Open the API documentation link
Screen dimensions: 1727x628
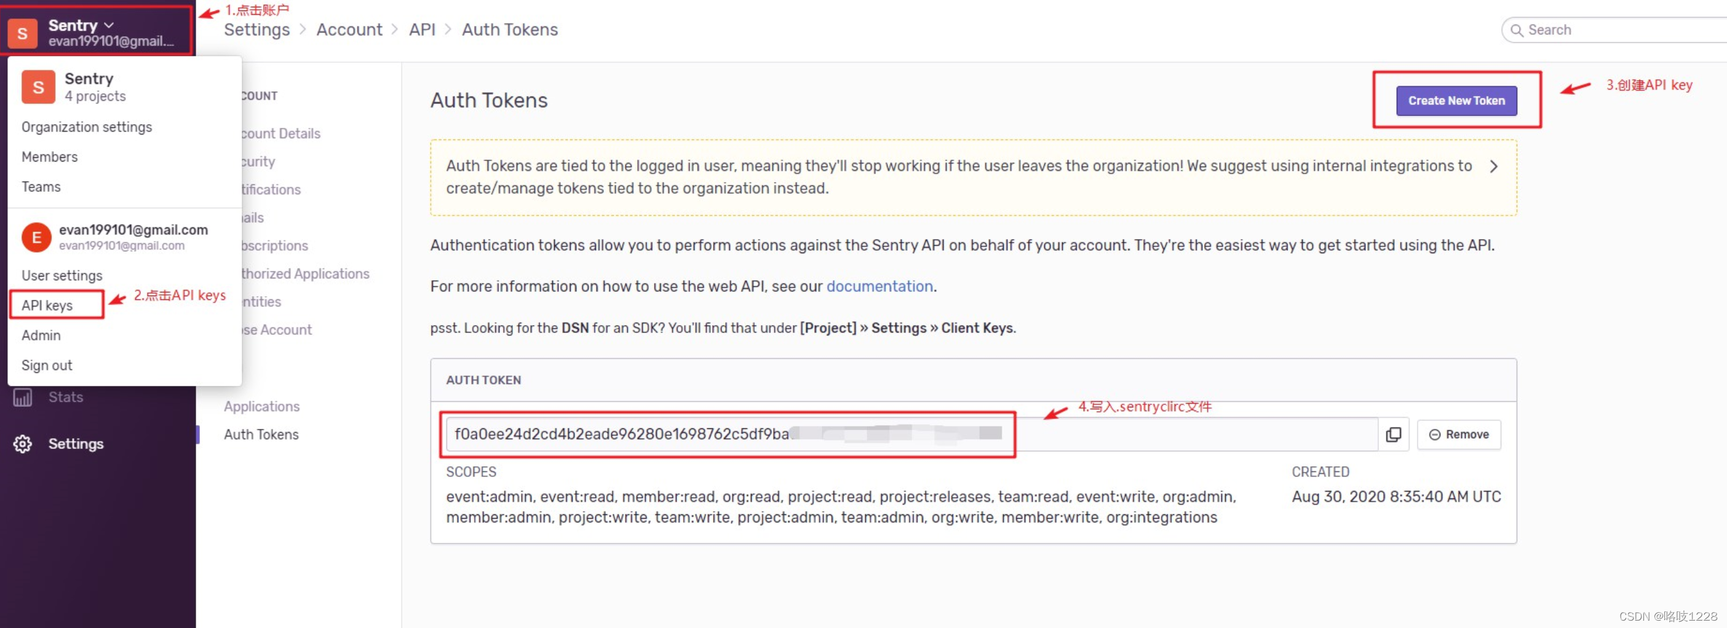click(x=879, y=286)
